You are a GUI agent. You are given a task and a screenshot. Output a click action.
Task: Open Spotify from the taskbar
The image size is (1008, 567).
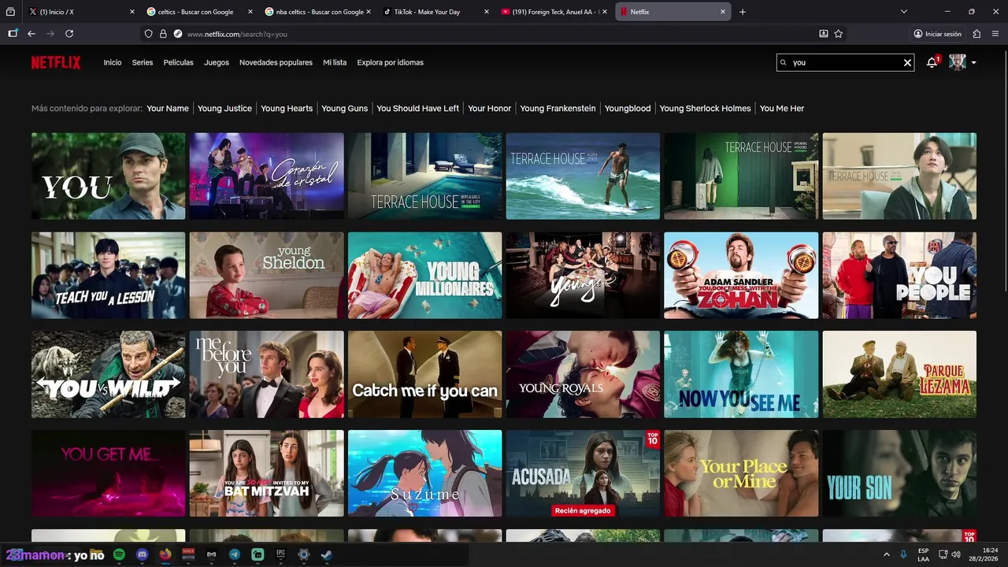click(119, 554)
